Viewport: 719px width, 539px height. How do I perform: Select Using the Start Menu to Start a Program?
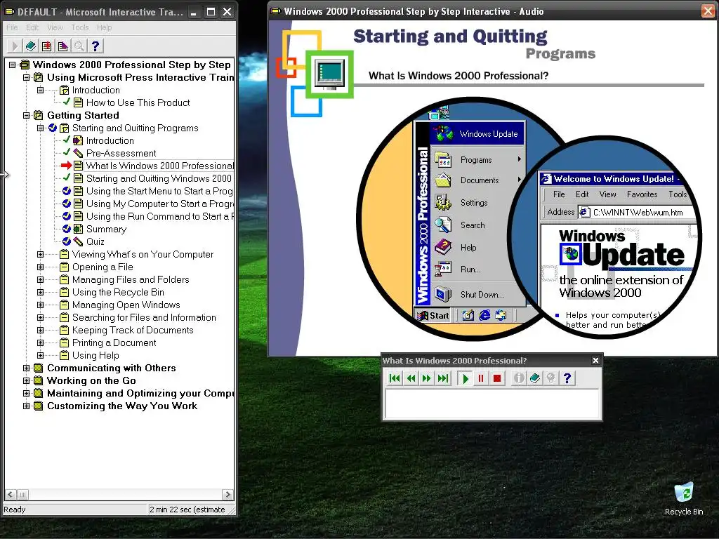(159, 191)
